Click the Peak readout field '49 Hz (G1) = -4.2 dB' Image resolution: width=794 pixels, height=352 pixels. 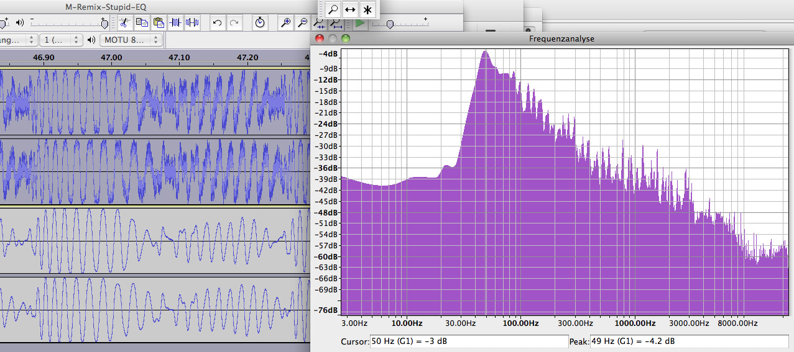pos(690,341)
